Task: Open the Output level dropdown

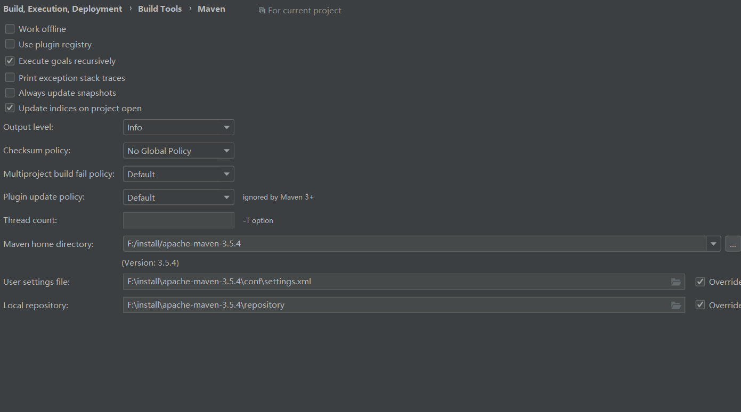Action: tap(178, 127)
